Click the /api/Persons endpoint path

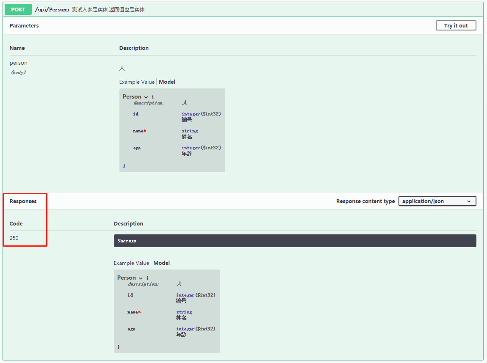click(52, 9)
